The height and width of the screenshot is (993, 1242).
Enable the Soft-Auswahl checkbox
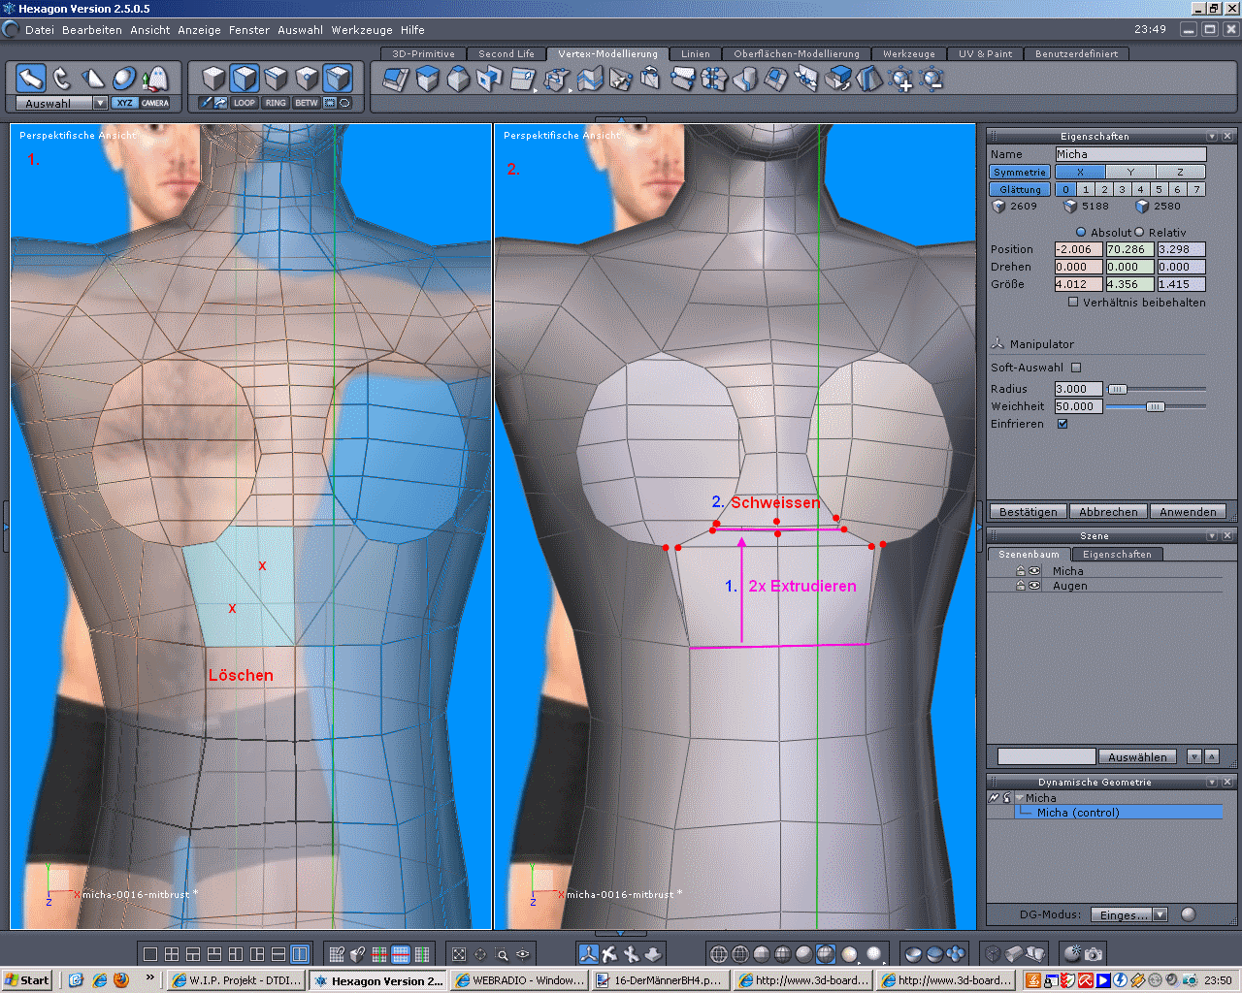coord(1076,368)
